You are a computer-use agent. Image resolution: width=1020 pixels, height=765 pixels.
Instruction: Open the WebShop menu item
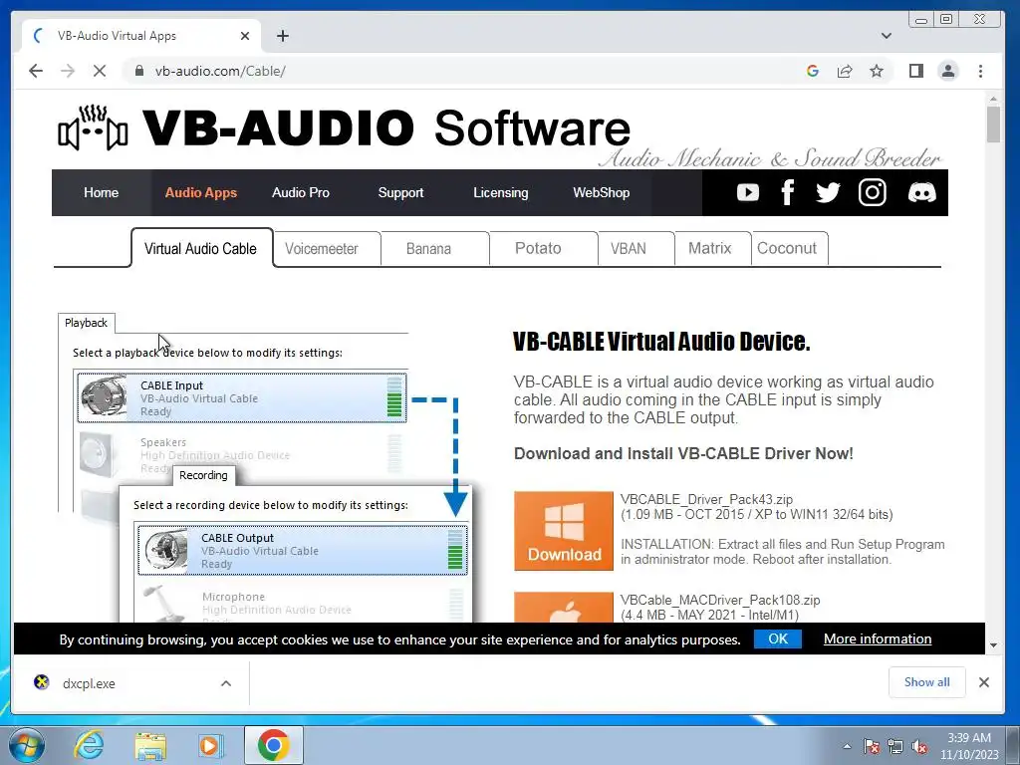coord(601,192)
